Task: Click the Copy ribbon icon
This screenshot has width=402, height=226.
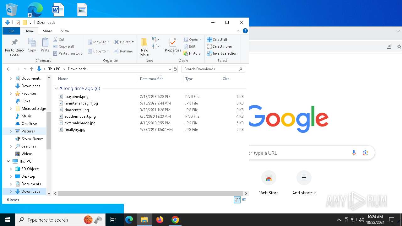Action: point(32,42)
